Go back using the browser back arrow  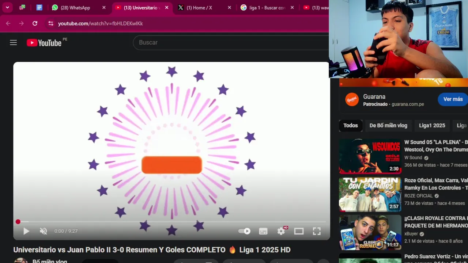tap(8, 23)
